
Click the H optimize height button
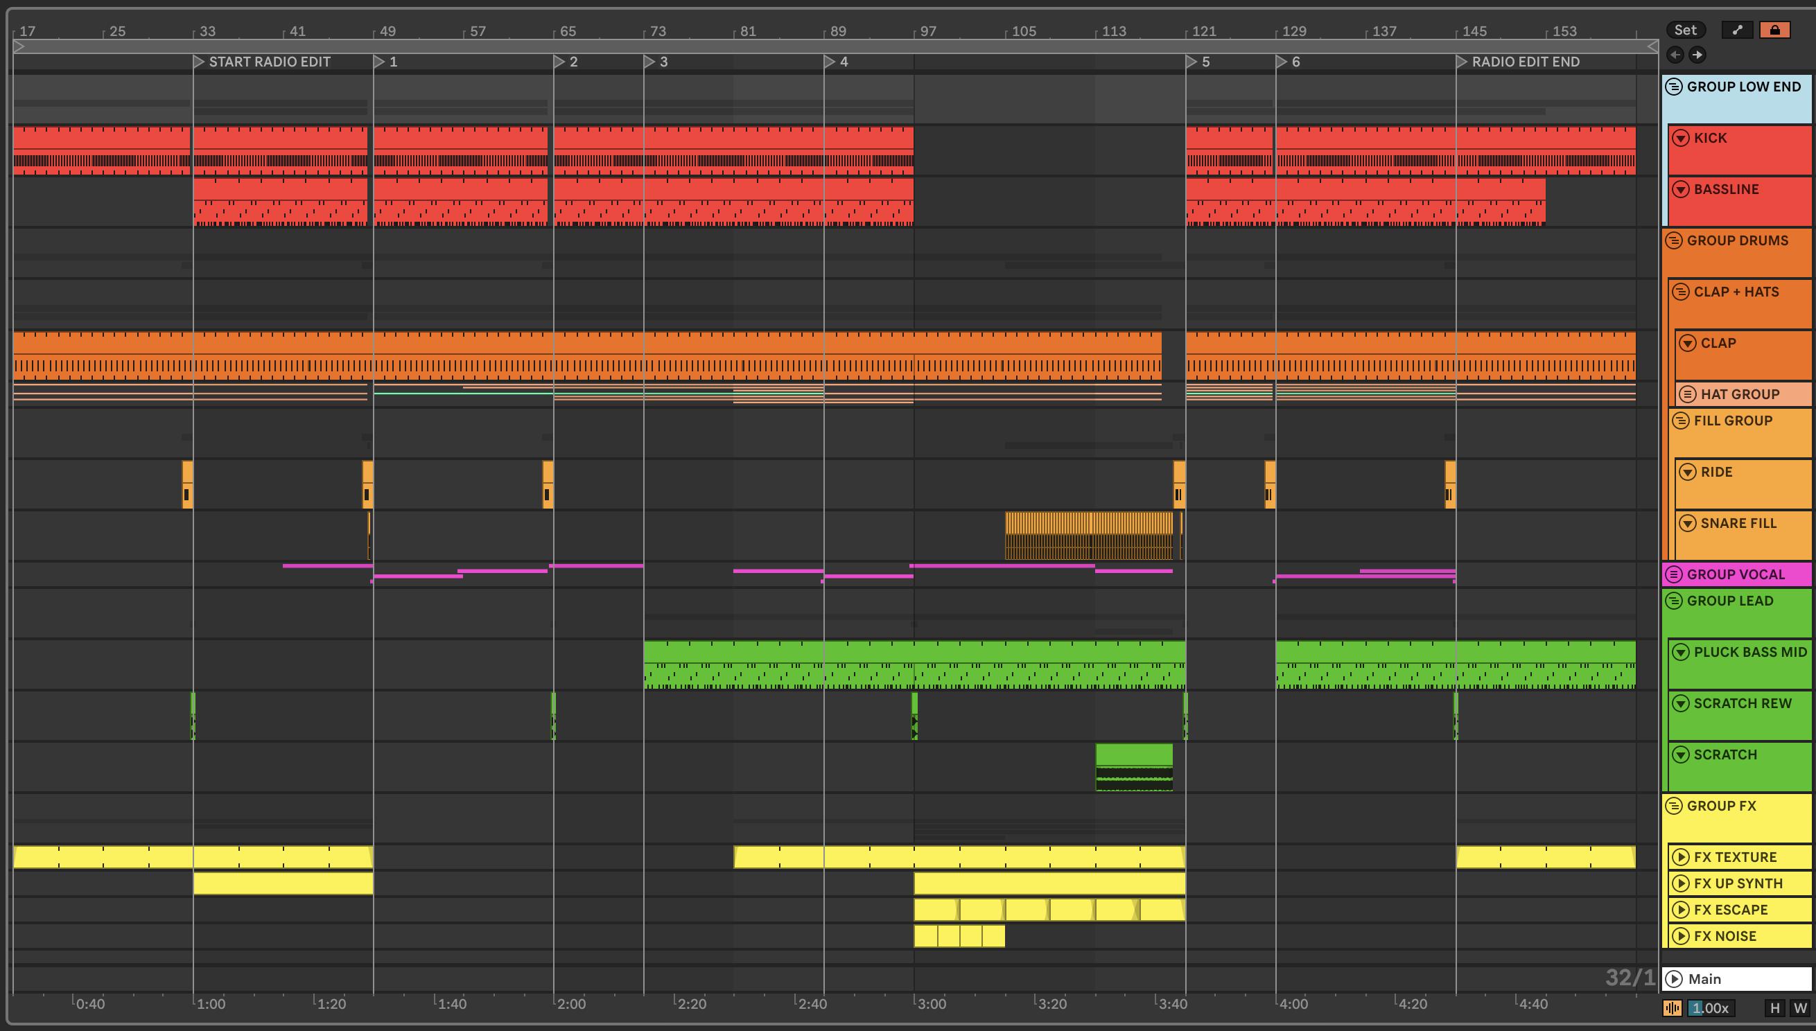point(1774,1007)
